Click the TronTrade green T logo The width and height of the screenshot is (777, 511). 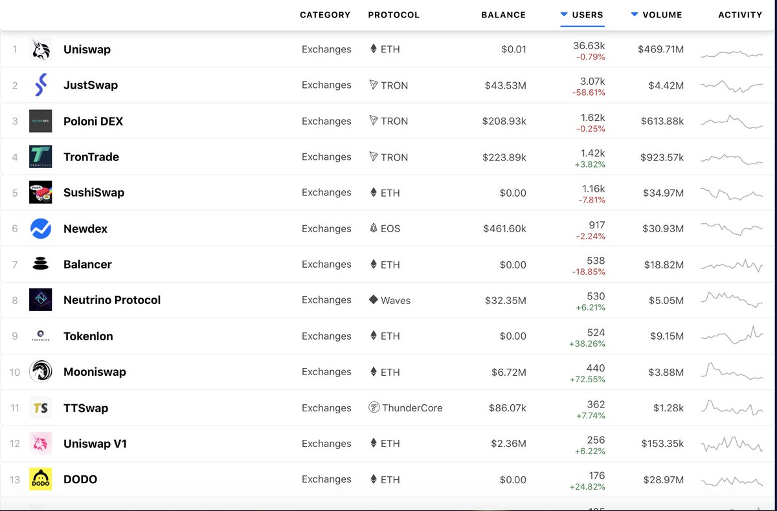(41, 157)
